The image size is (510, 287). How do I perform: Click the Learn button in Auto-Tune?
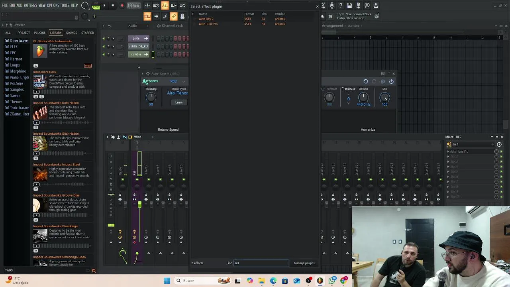coord(179,102)
